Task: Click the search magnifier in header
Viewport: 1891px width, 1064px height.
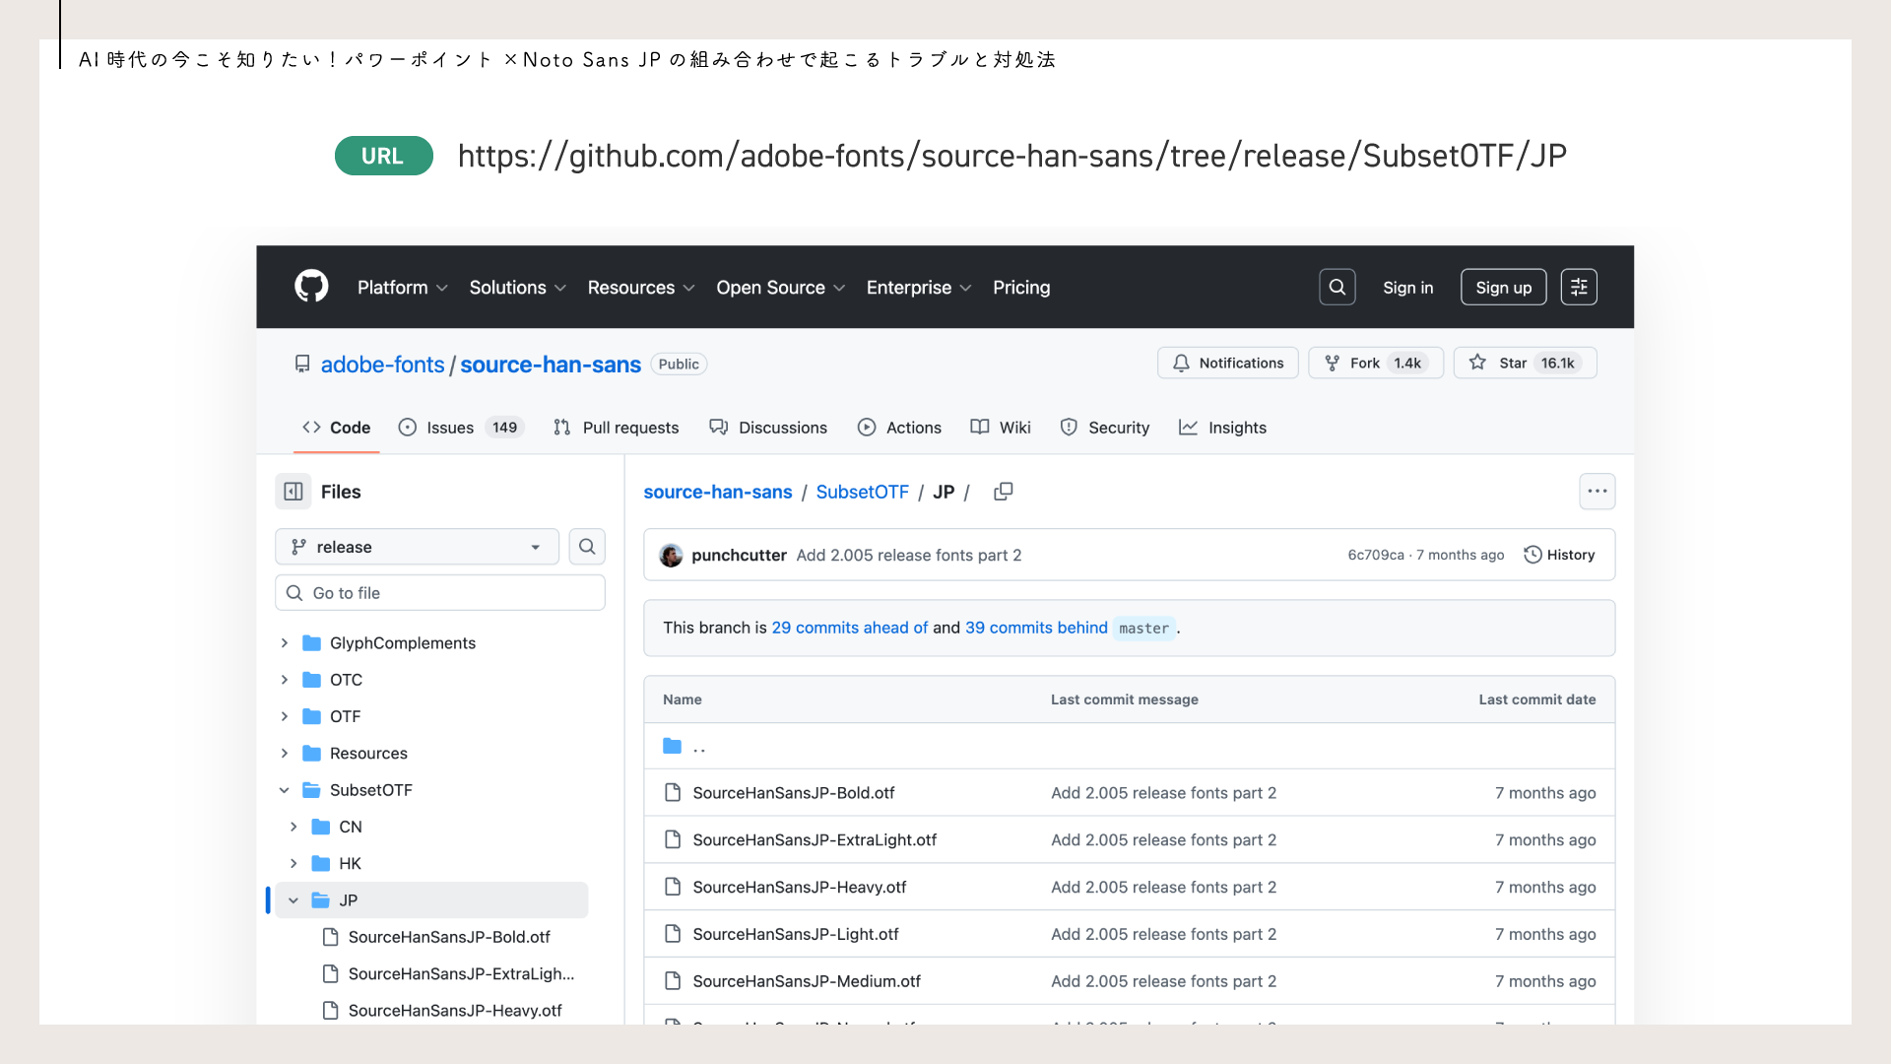Action: [x=1337, y=287]
